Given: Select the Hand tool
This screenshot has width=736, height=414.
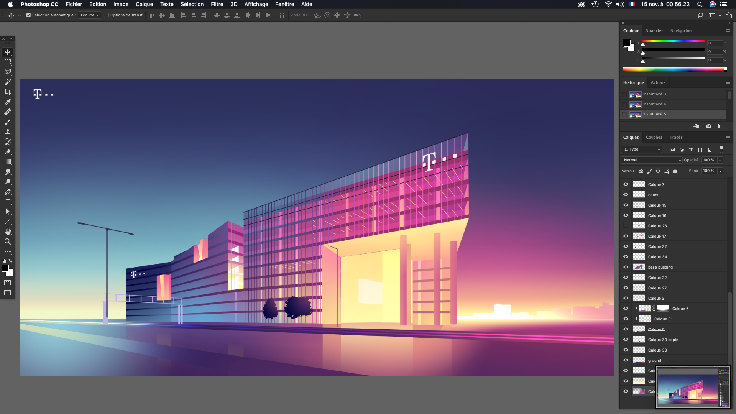Looking at the screenshot, I should pyautogui.click(x=8, y=232).
